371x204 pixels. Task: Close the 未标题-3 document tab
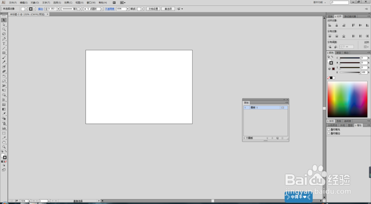pos(47,14)
